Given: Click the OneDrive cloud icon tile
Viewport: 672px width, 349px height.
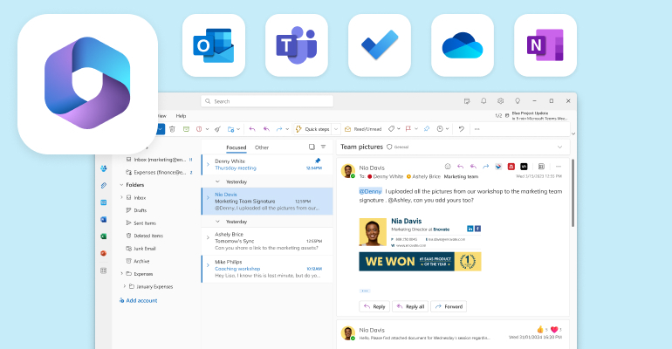Looking at the screenshot, I should click(463, 45).
